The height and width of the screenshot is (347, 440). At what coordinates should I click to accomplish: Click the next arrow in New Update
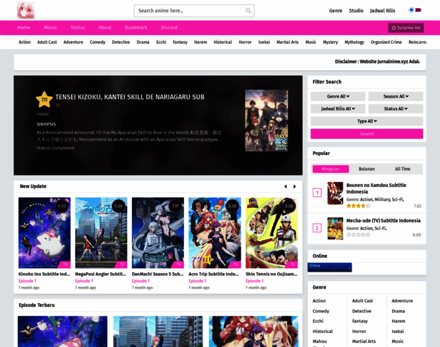(294, 186)
